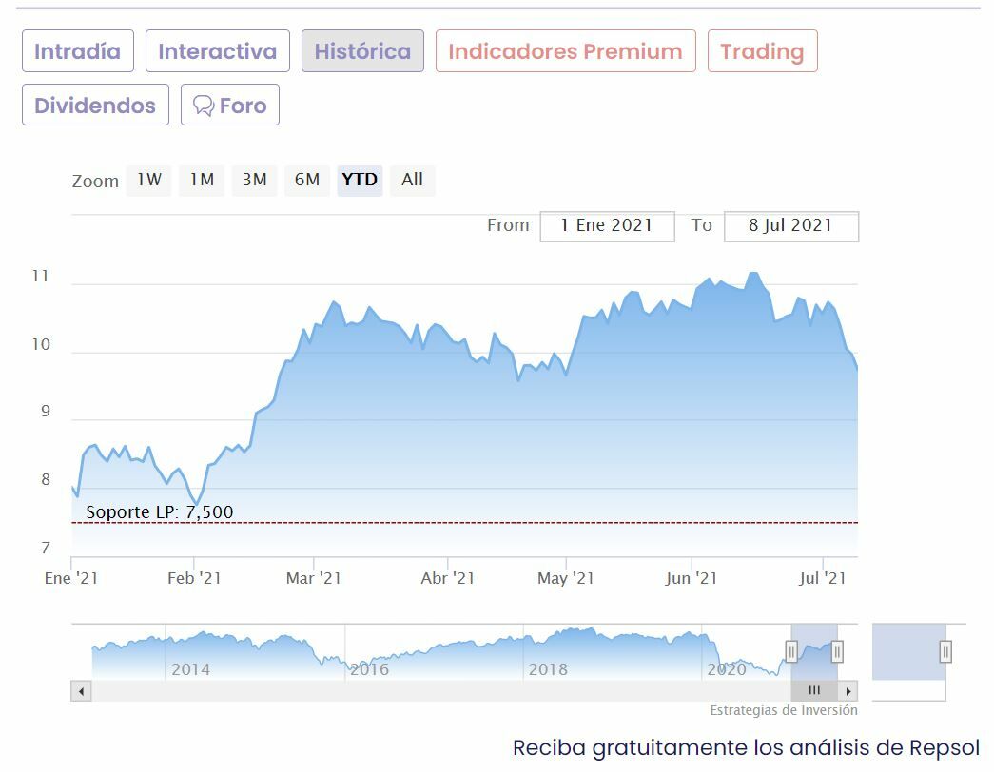Click the navigator scrollbar left arrow

click(x=81, y=691)
